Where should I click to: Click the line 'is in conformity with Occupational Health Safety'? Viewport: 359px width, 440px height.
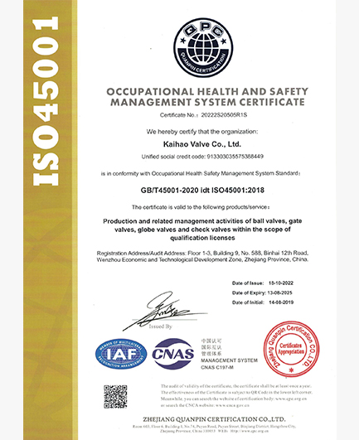coord(201,174)
